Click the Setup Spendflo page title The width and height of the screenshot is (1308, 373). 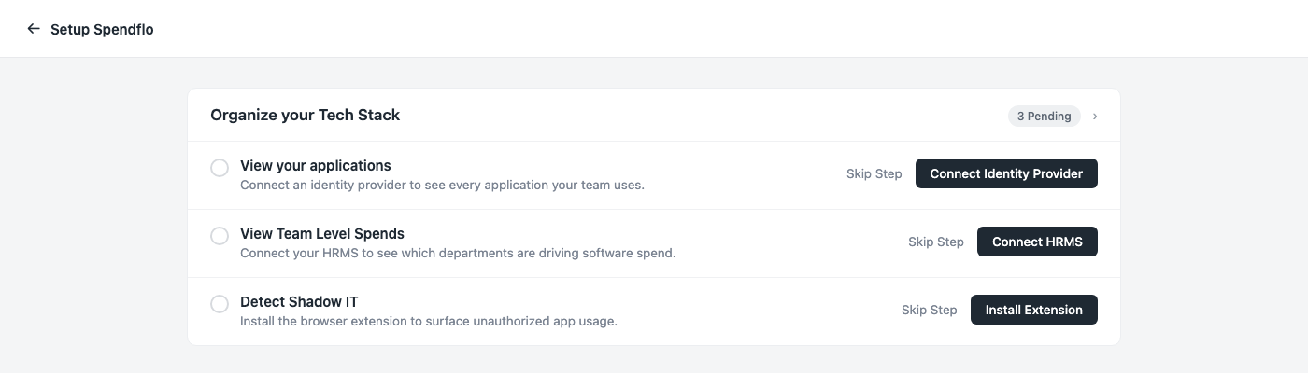click(102, 29)
